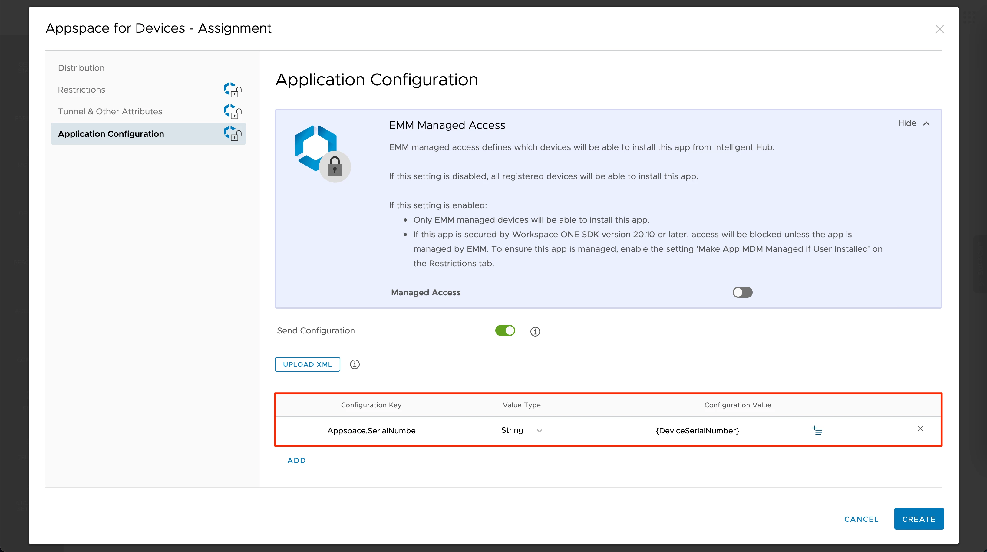The image size is (987, 552).
Task: Switch to the Distribution tab
Action: (x=81, y=68)
